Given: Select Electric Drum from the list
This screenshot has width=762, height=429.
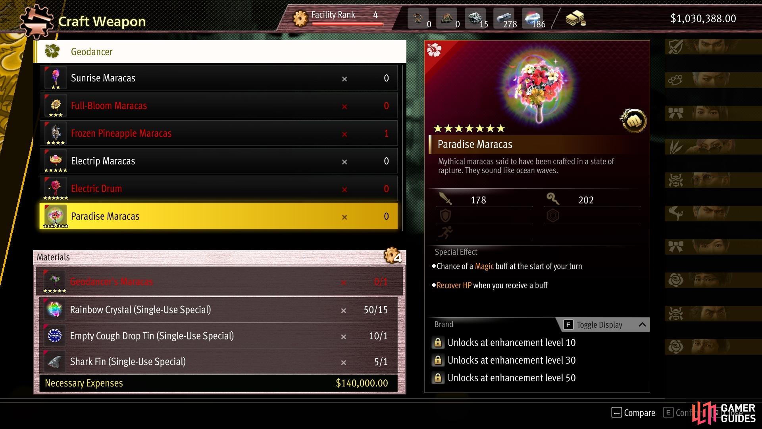Looking at the screenshot, I should [x=219, y=189].
